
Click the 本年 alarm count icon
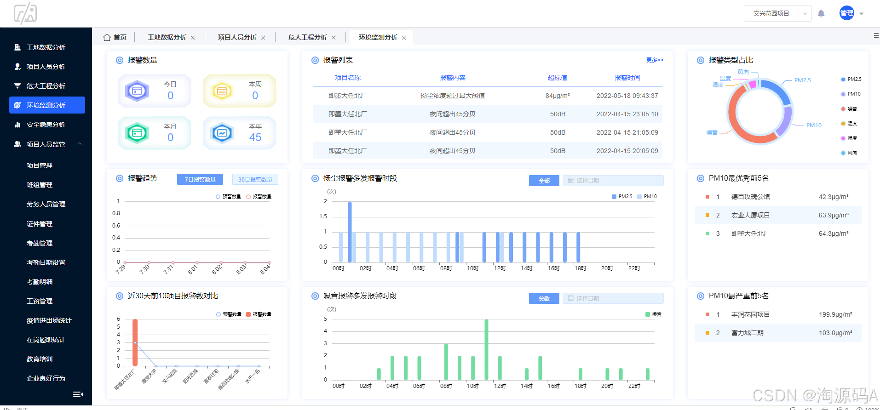coord(222,133)
